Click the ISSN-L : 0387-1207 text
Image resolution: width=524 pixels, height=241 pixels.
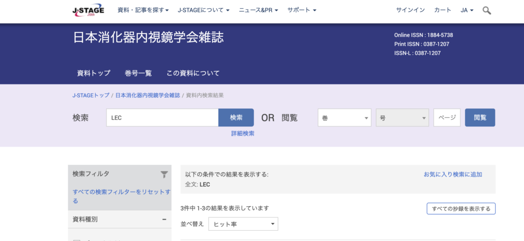[x=418, y=53]
